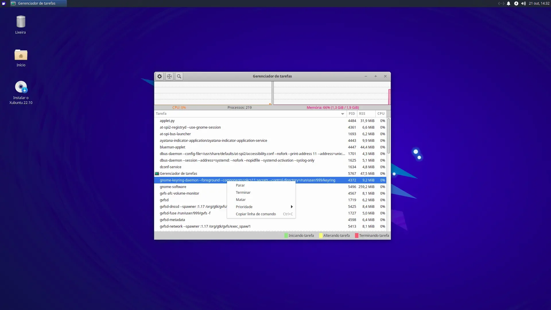Select Parar in the context menu
This screenshot has height=310, width=551.
261,185
